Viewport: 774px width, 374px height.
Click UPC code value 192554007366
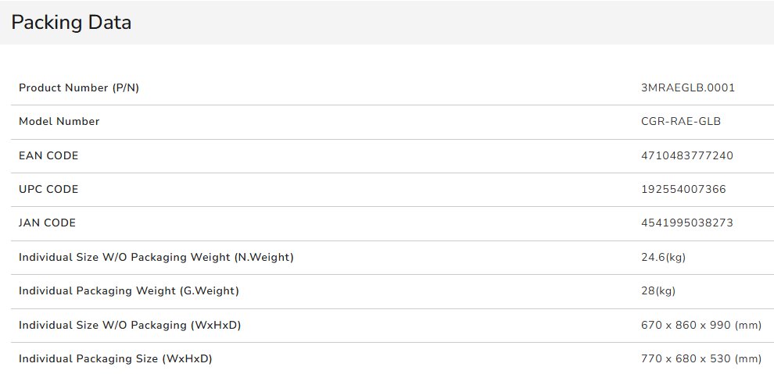683,189
